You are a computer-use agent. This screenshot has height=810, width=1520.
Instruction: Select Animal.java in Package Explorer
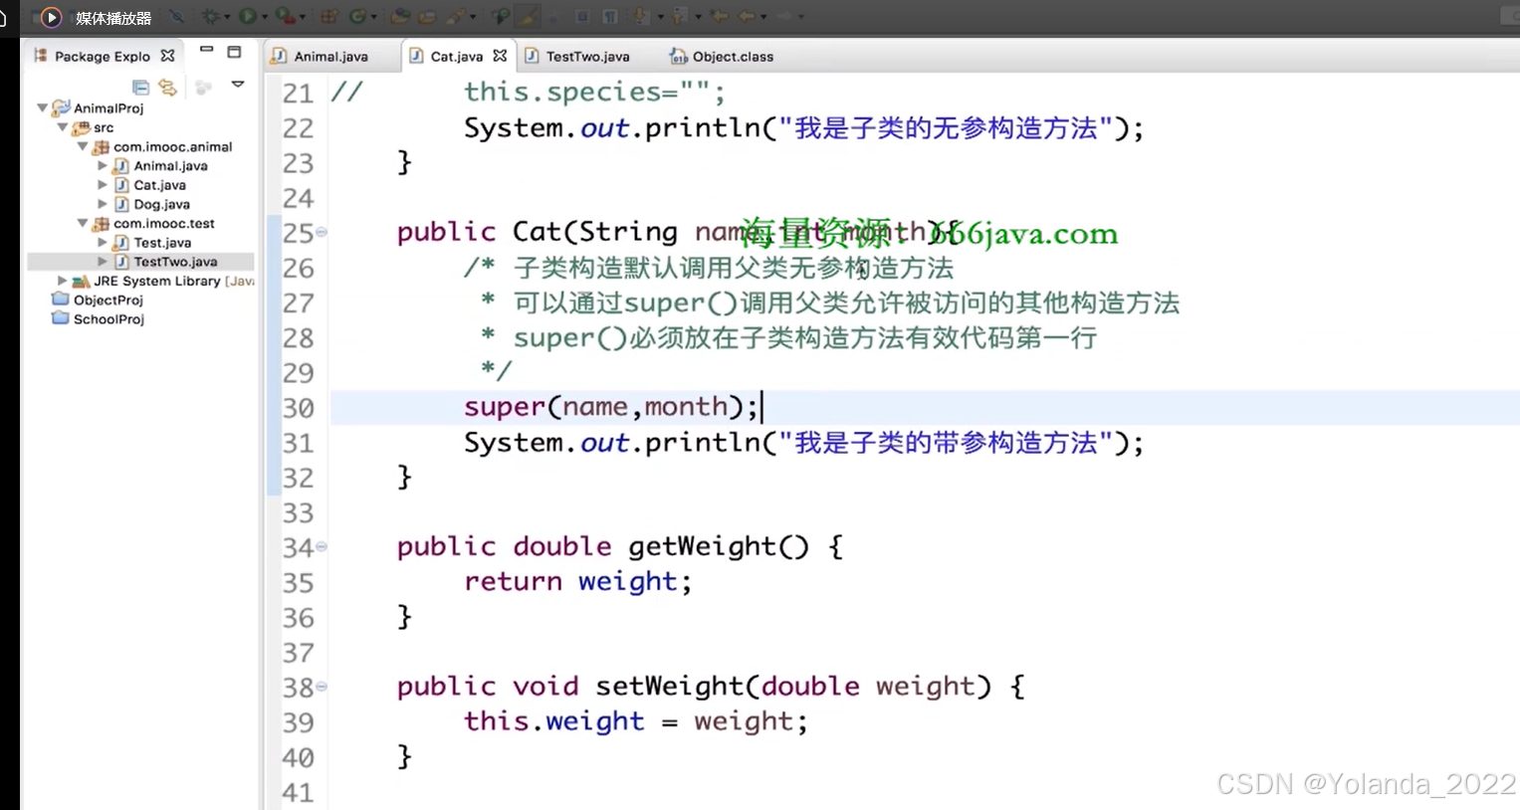pyautogui.click(x=170, y=166)
